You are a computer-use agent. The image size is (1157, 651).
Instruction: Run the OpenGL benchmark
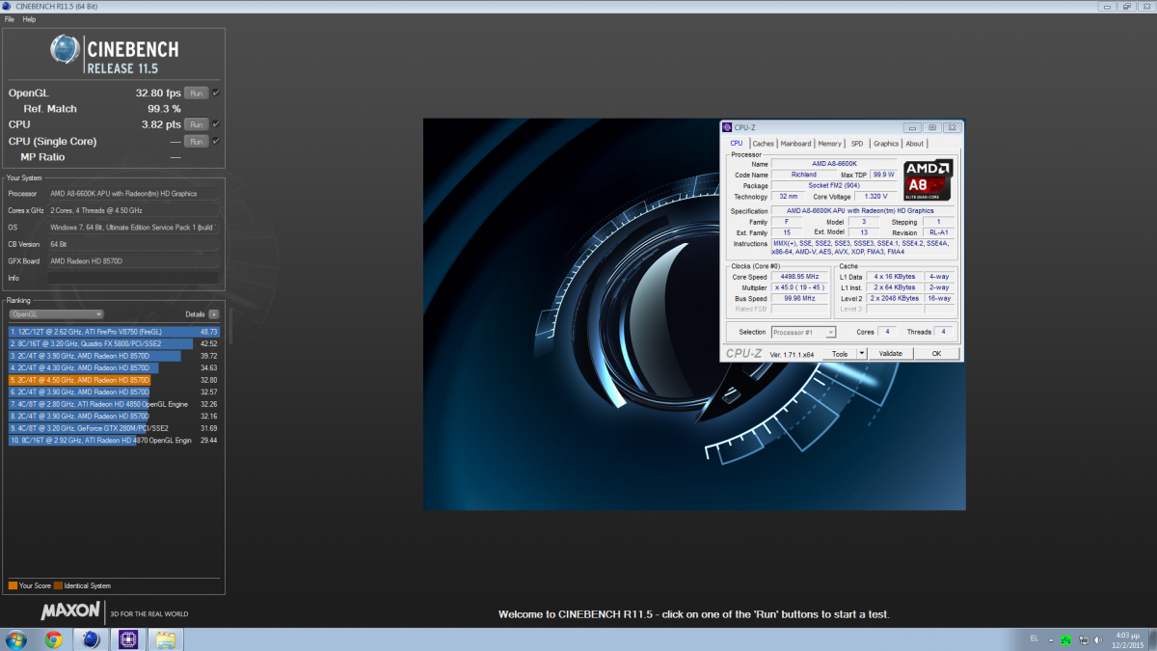tap(197, 93)
